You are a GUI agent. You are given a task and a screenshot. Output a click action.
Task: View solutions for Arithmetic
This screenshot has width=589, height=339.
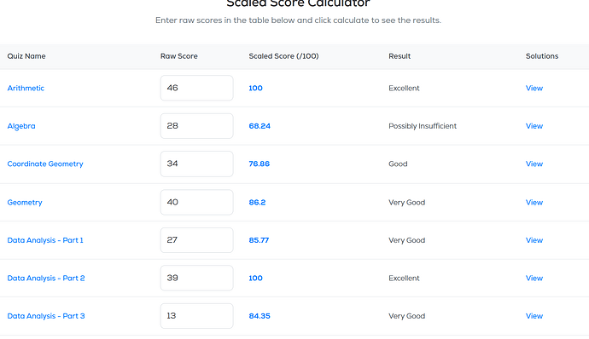[534, 88]
